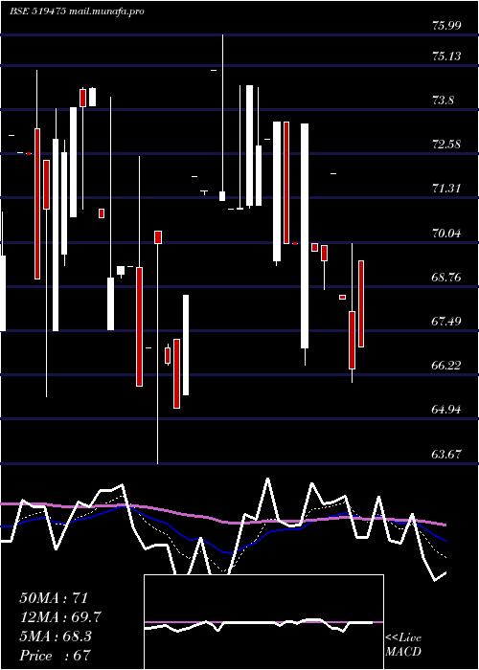Viewport: 479px width, 670px height.
Task: Click the 66.22 price axis label
Action: 446,366
